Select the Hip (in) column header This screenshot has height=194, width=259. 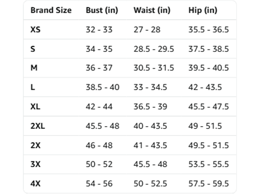203,10
